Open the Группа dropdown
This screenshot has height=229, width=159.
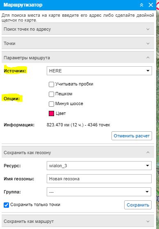99,192
